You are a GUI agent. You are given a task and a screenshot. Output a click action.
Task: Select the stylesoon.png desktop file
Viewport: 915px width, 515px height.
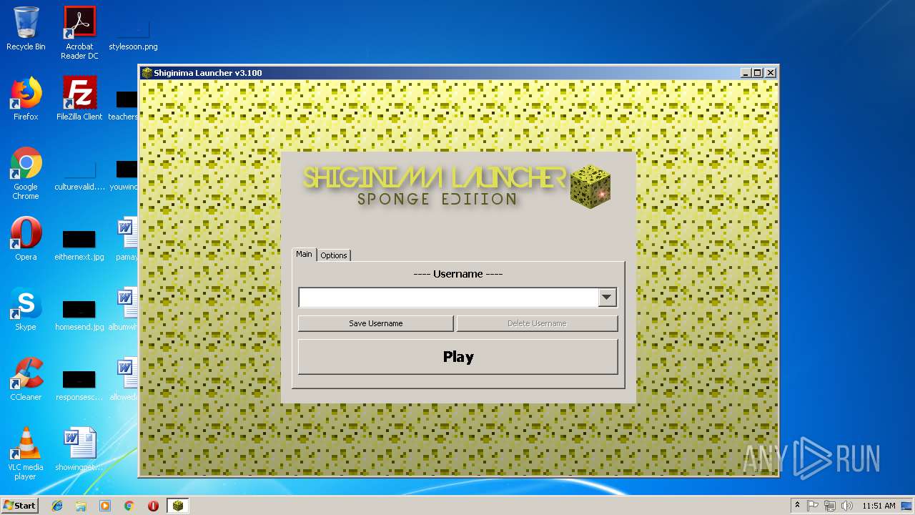[x=133, y=33]
